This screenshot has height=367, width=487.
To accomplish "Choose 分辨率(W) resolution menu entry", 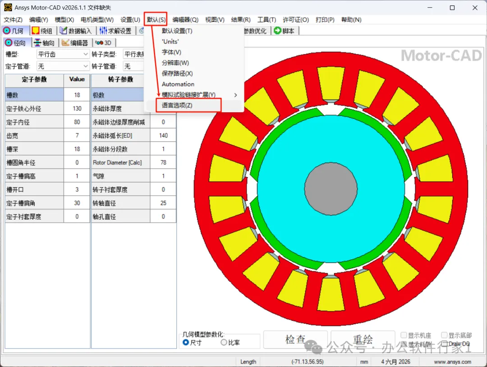I will [x=194, y=63].
